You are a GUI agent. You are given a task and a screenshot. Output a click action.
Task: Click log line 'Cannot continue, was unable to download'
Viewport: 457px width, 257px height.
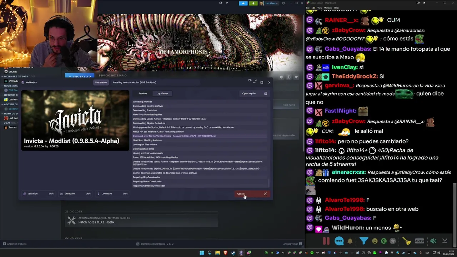pos(165,173)
